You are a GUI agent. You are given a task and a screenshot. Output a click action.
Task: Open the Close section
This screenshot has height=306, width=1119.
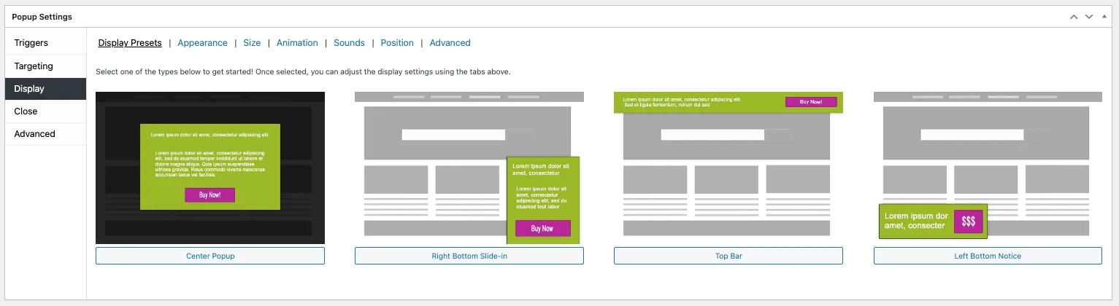45,111
